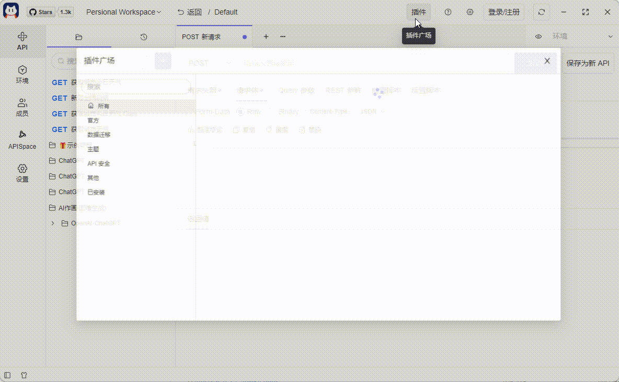Open the help question-mark icon
The height and width of the screenshot is (382, 619).
(x=448, y=12)
